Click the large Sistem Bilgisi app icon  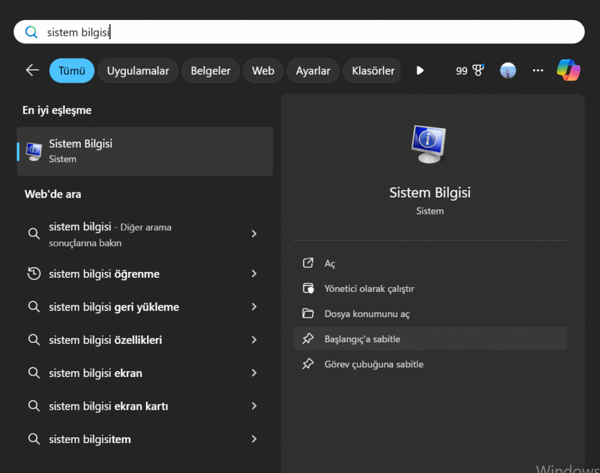tap(429, 144)
